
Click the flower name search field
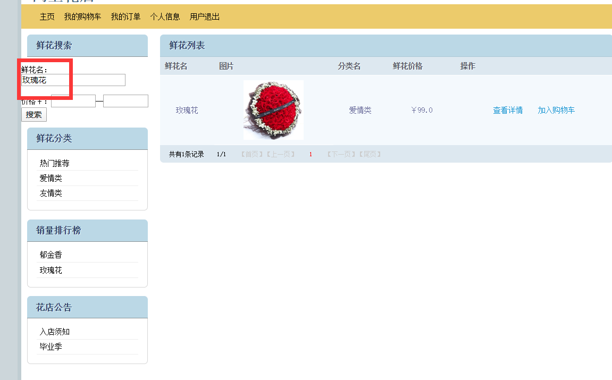73,80
